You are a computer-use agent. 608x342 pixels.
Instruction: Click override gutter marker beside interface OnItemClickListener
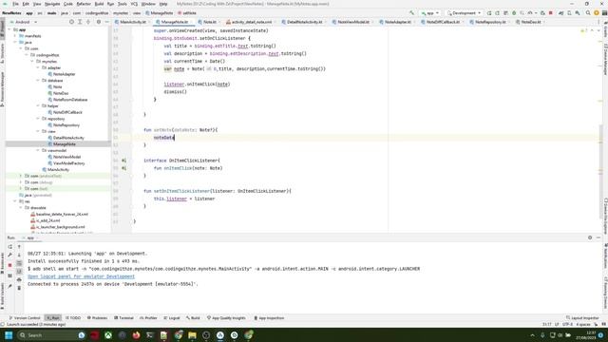click(x=123, y=161)
